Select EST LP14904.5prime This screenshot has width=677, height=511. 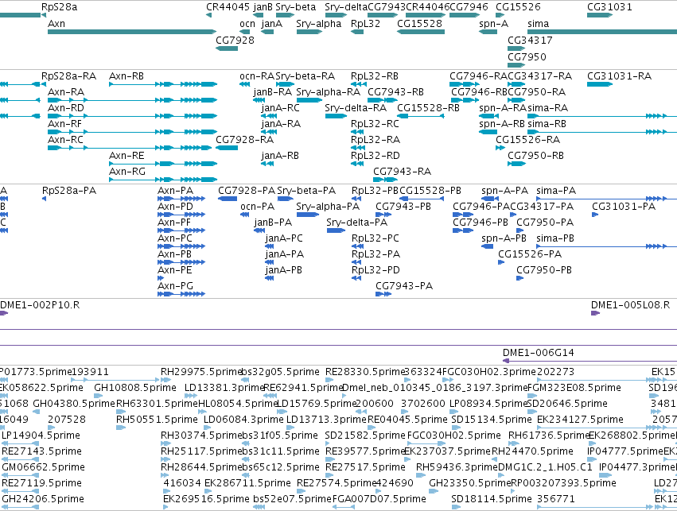click(21, 443)
